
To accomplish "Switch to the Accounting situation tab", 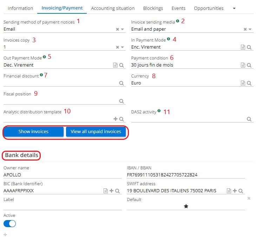I will pyautogui.click(x=113, y=8).
